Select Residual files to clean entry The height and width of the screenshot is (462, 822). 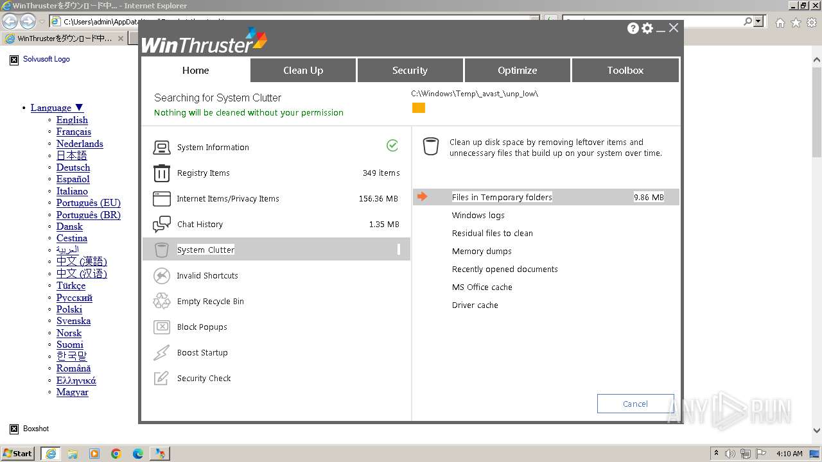pyautogui.click(x=493, y=234)
